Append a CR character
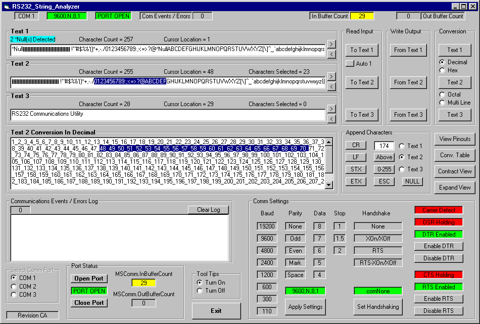Viewport: 480px width, 324px height. tap(356, 146)
